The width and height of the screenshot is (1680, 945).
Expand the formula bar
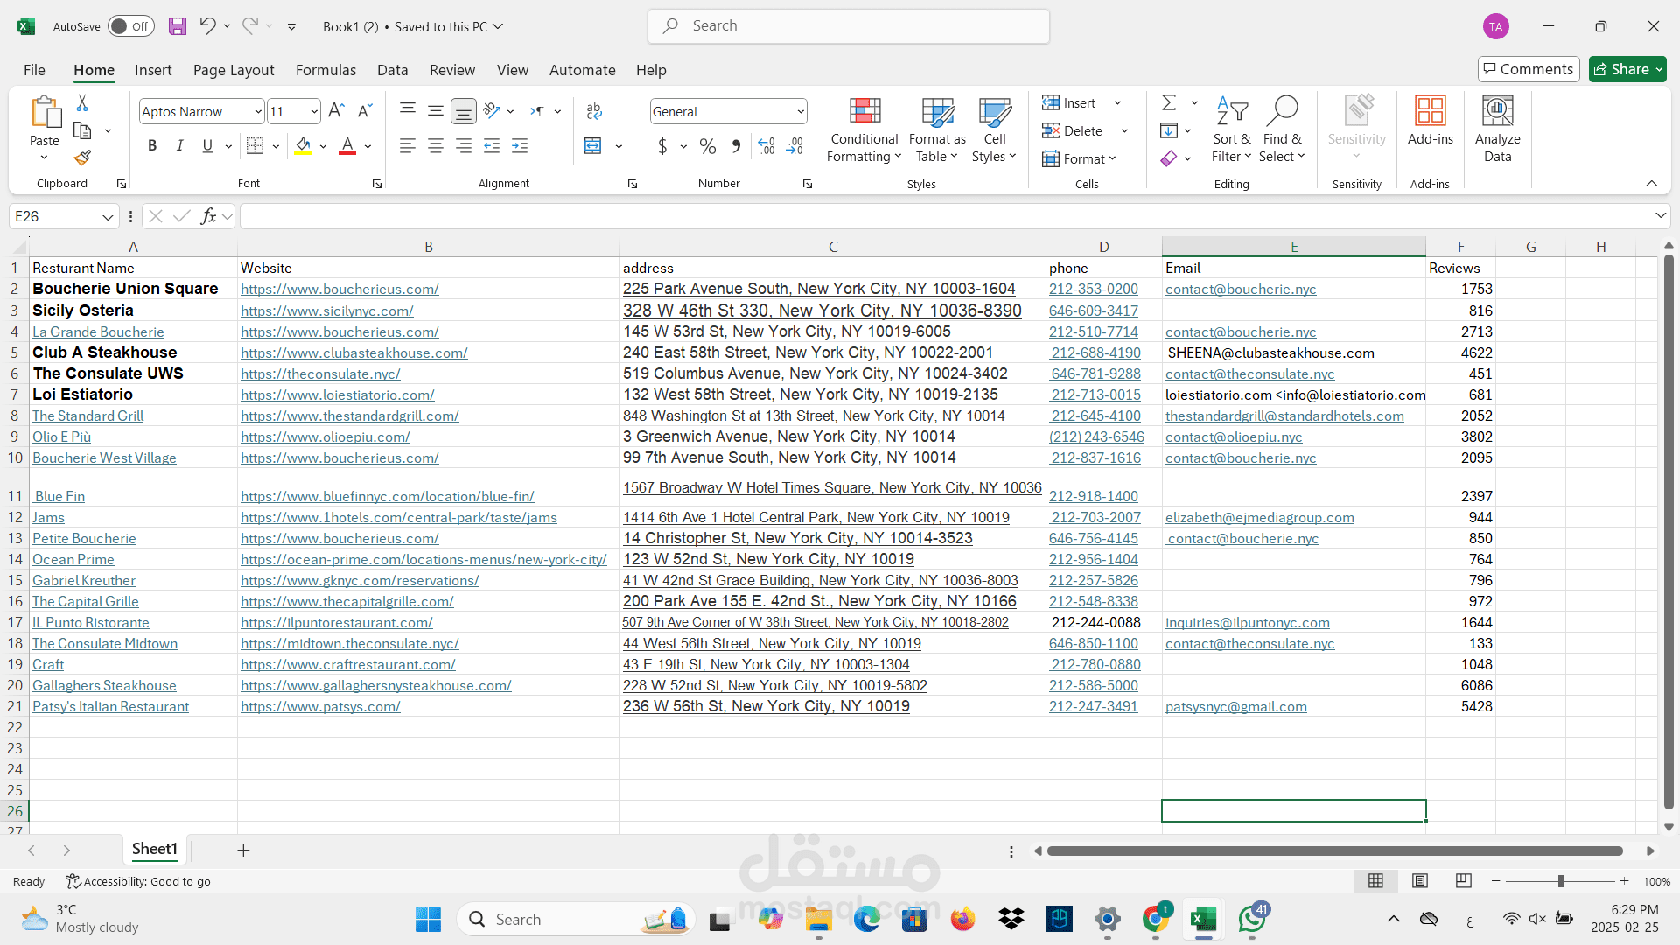click(x=1660, y=216)
